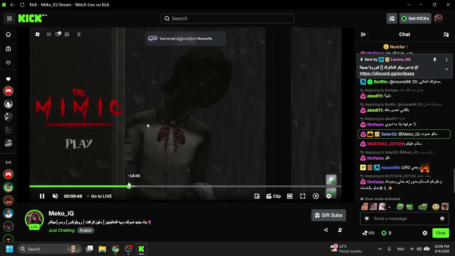Click PLAY in The Mimic game

pyautogui.click(x=79, y=144)
